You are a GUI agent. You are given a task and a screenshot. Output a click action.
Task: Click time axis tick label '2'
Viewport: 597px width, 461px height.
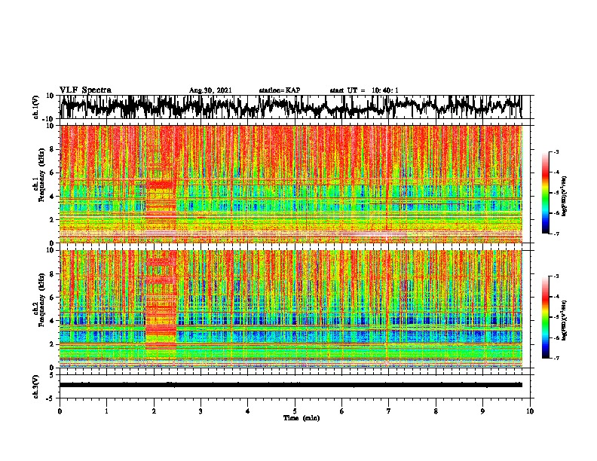click(x=154, y=411)
